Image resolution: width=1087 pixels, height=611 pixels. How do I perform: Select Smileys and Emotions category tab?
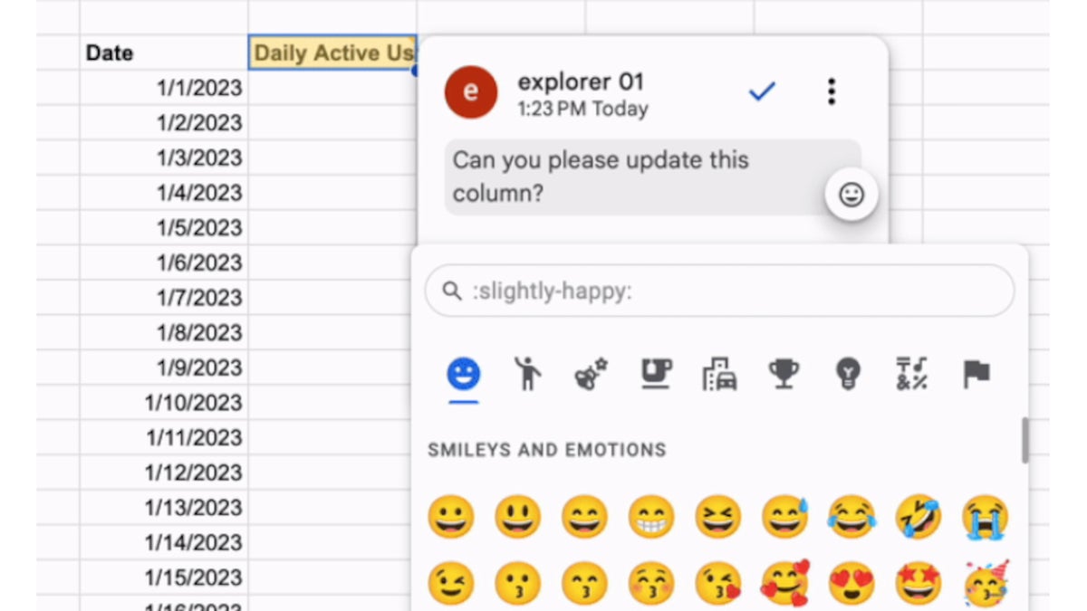[464, 373]
